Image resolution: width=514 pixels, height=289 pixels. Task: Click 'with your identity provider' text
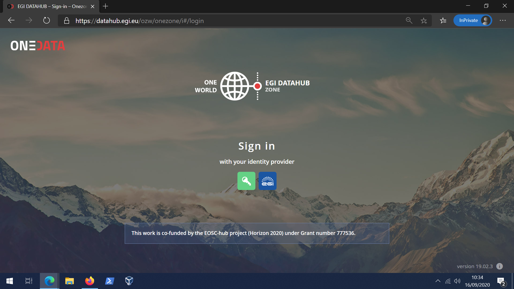(257, 162)
